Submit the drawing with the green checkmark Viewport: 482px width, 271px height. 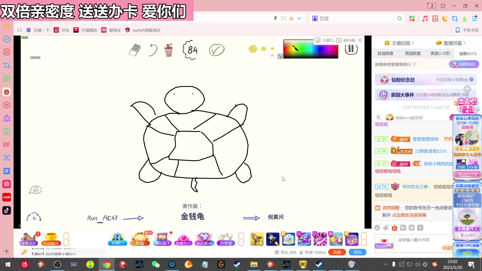pyautogui.click(x=217, y=50)
